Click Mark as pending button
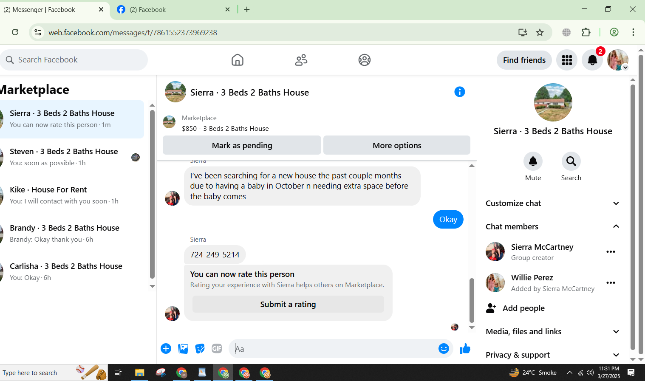This screenshot has width=645, height=381. [x=242, y=145]
